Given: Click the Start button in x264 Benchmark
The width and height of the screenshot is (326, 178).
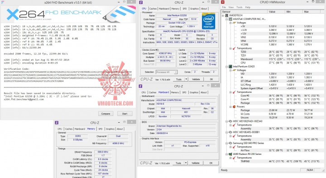Looking at the screenshot, I should pyautogui.click(x=125, y=114).
